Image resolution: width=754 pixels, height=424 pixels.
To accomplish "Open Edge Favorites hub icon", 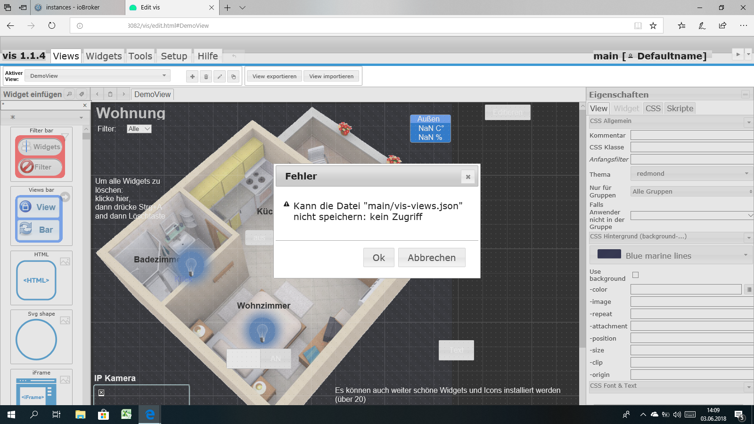I will point(681,25).
